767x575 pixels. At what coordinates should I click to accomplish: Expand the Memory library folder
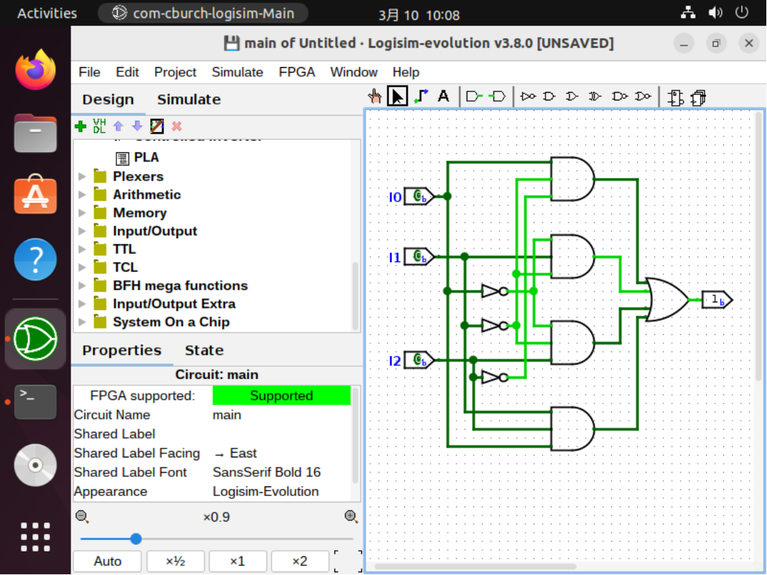tap(82, 212)
